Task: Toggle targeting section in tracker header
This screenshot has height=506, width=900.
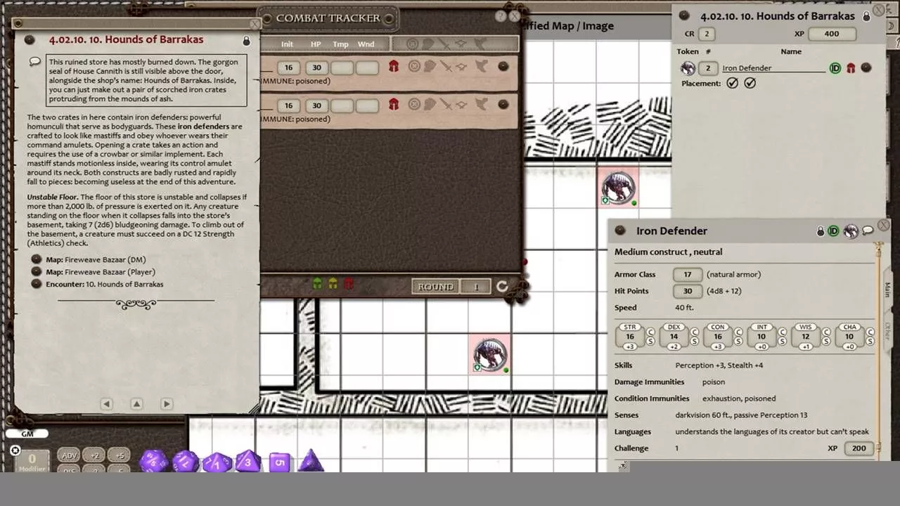Action: pyautogui.click(x=413, y=44)
